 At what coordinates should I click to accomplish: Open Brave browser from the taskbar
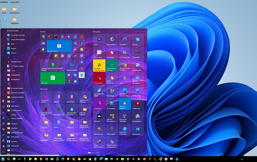point(68,159)
